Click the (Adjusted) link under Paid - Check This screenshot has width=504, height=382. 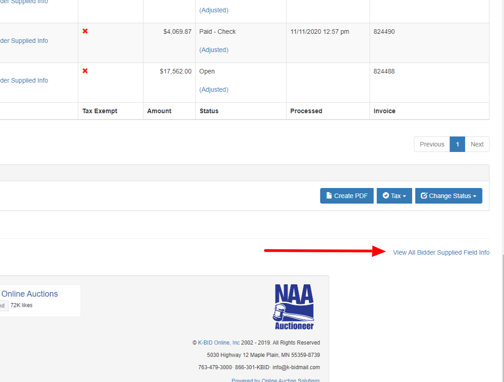tap(213, 50)
